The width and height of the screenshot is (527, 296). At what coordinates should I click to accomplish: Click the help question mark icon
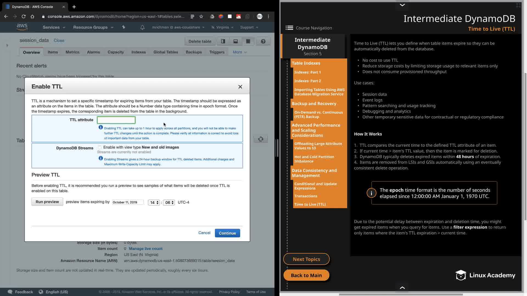[263, 41]
